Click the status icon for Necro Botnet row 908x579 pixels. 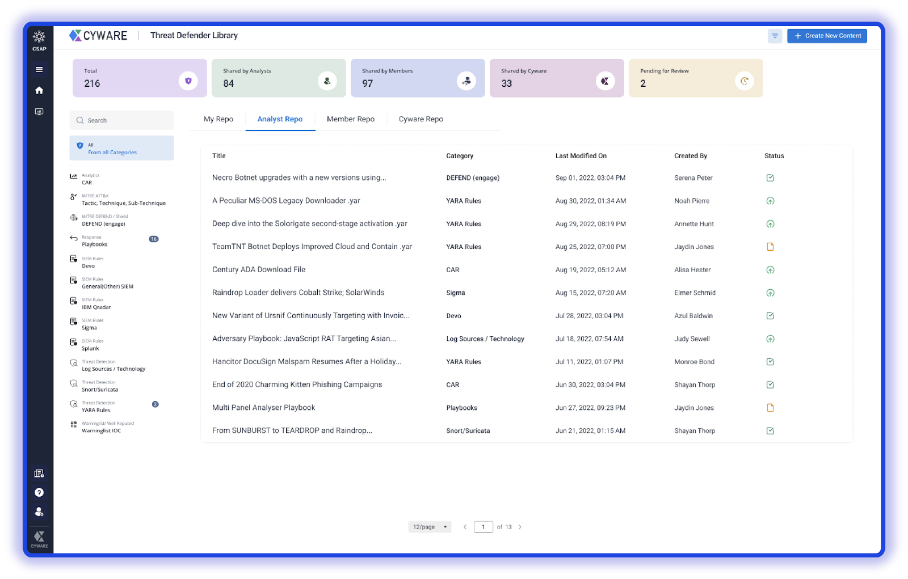(770, 178)
